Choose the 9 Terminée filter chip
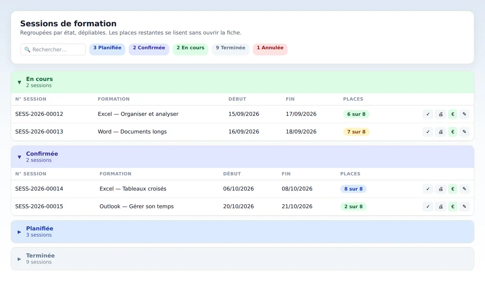 point(231,49)
